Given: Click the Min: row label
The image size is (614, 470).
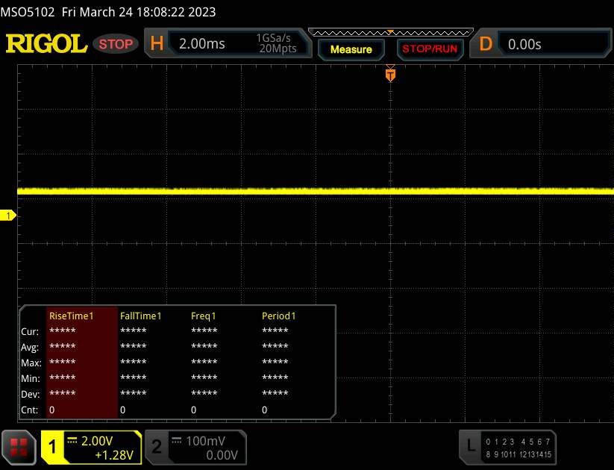Looking at the screenshot, I should (30, 379).
